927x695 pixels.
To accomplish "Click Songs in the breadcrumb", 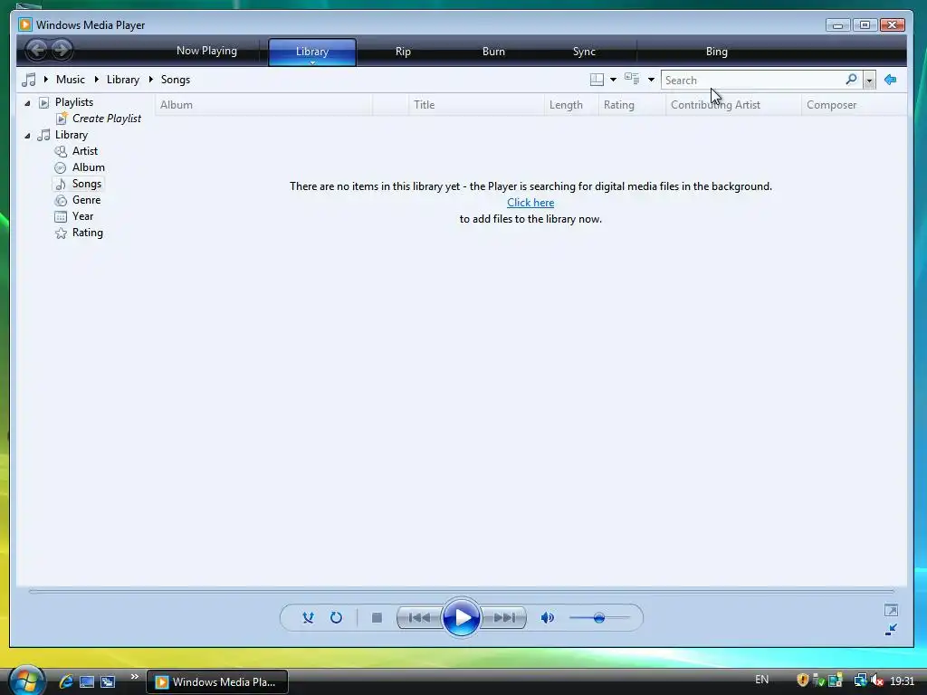I will 176,80.
